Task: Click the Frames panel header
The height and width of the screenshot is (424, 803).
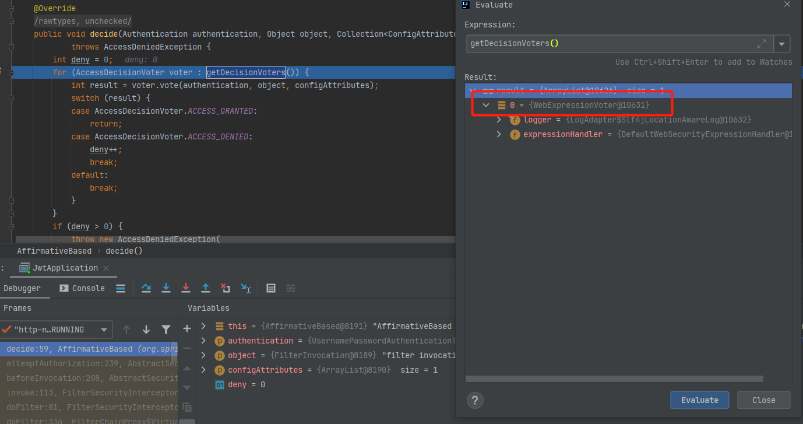Action: click(17, 308)
